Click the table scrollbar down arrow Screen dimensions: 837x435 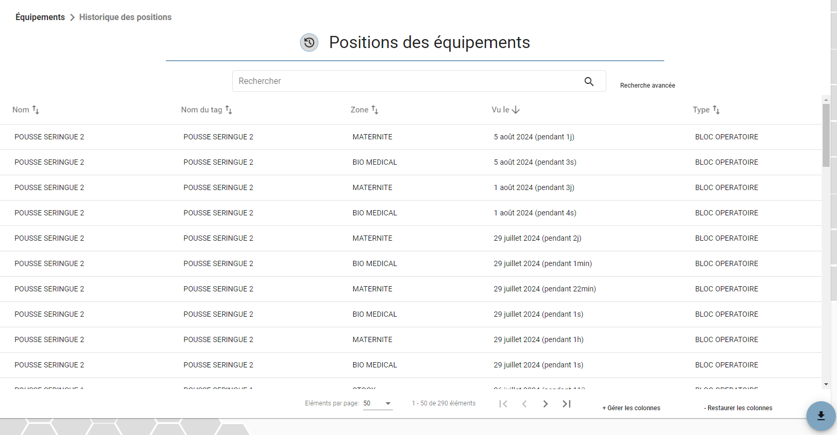[x=826, y=384]
